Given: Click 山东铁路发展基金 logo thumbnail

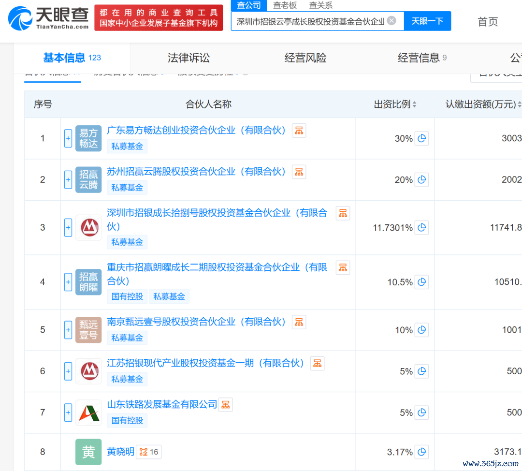Looking at the screenshot, I should pyautogui.click(x=88, y=412).
